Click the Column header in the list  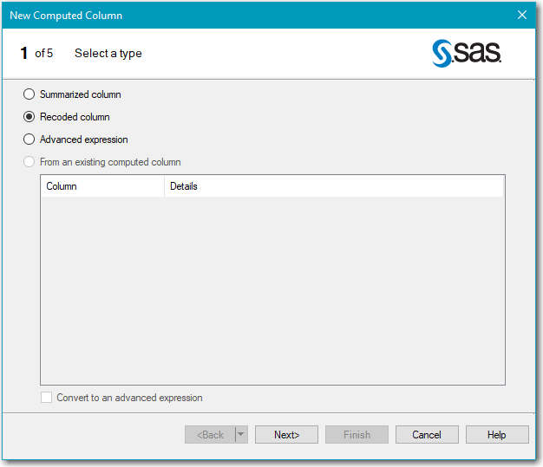[101, 186]
